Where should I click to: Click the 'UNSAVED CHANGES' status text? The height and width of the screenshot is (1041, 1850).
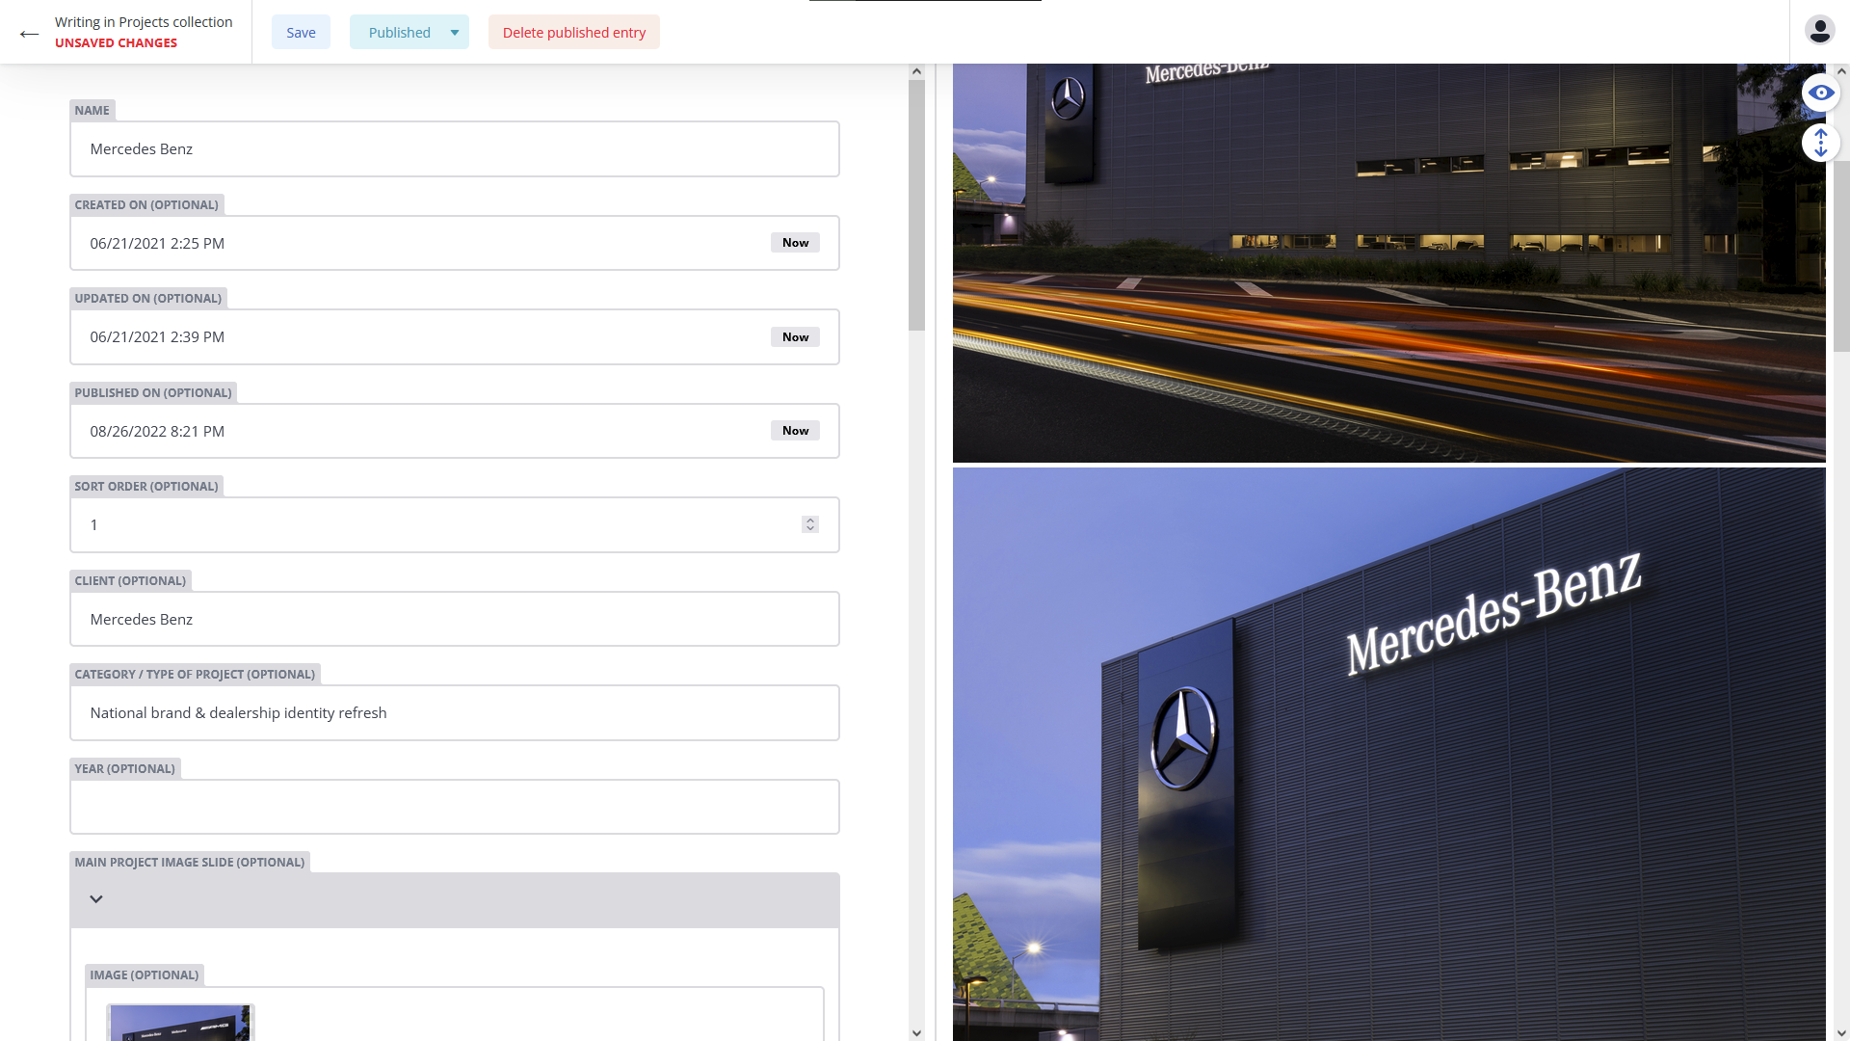pos(116,43)
